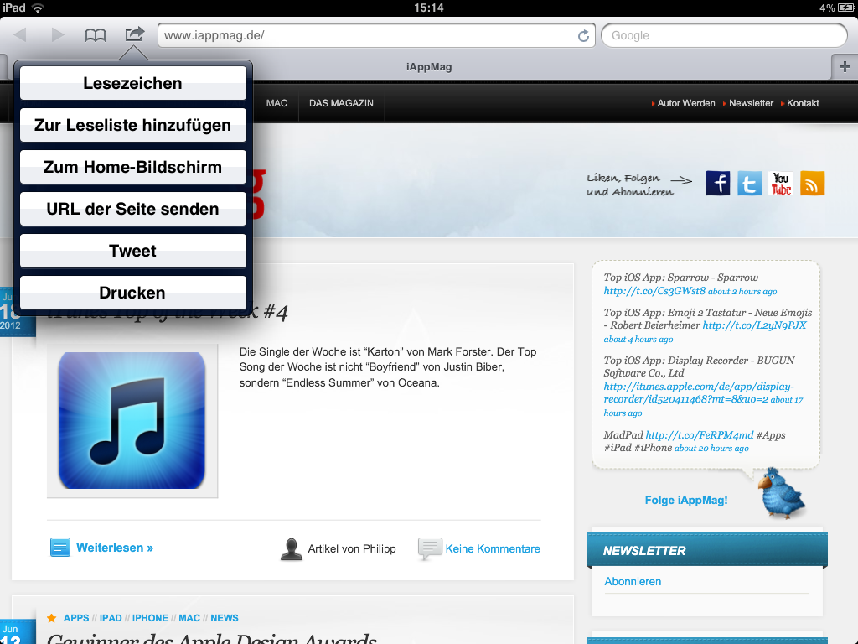Tap the author silhouette icon
858x644 pixels.
tap(291, 549)
